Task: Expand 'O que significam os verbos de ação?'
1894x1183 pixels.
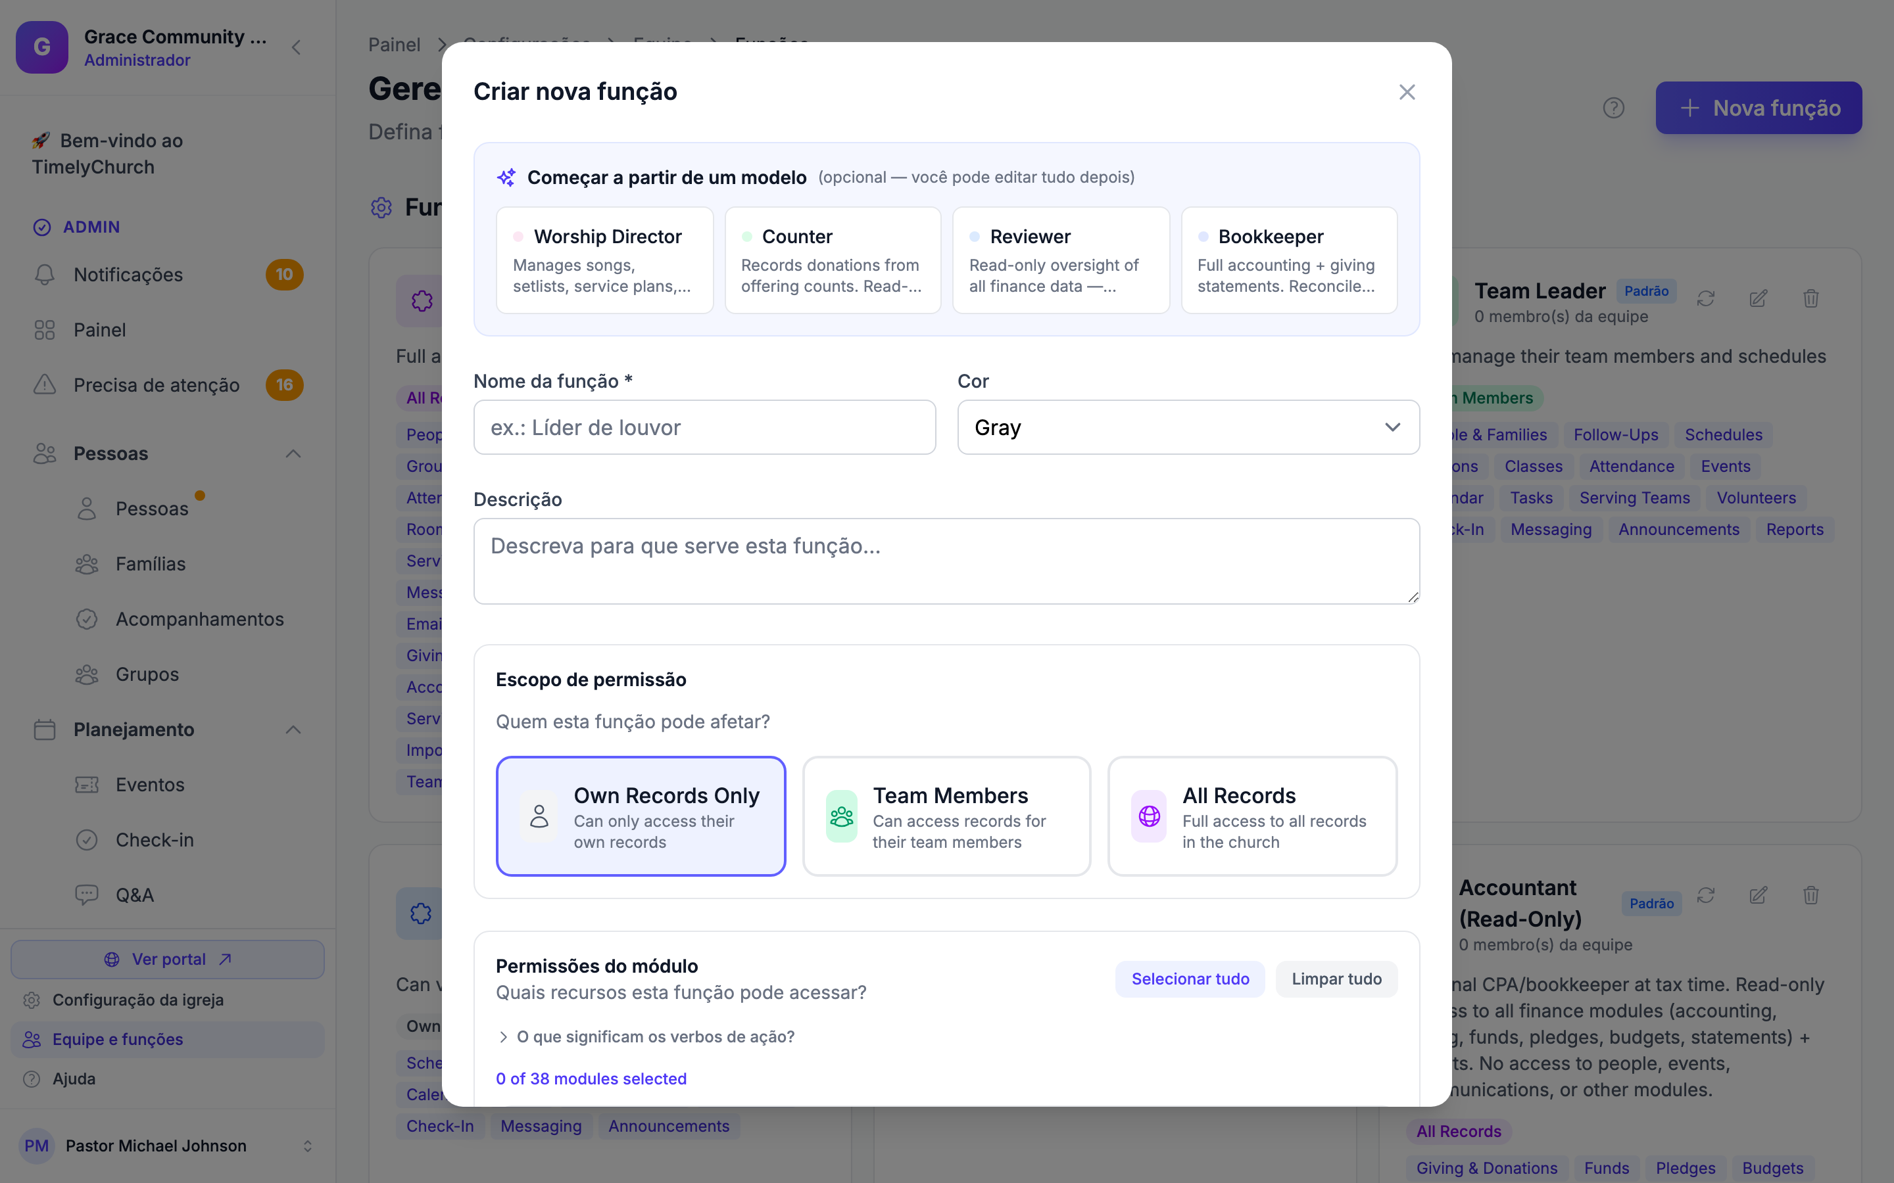Action: pyautogui.click(x=646, y=1036)
